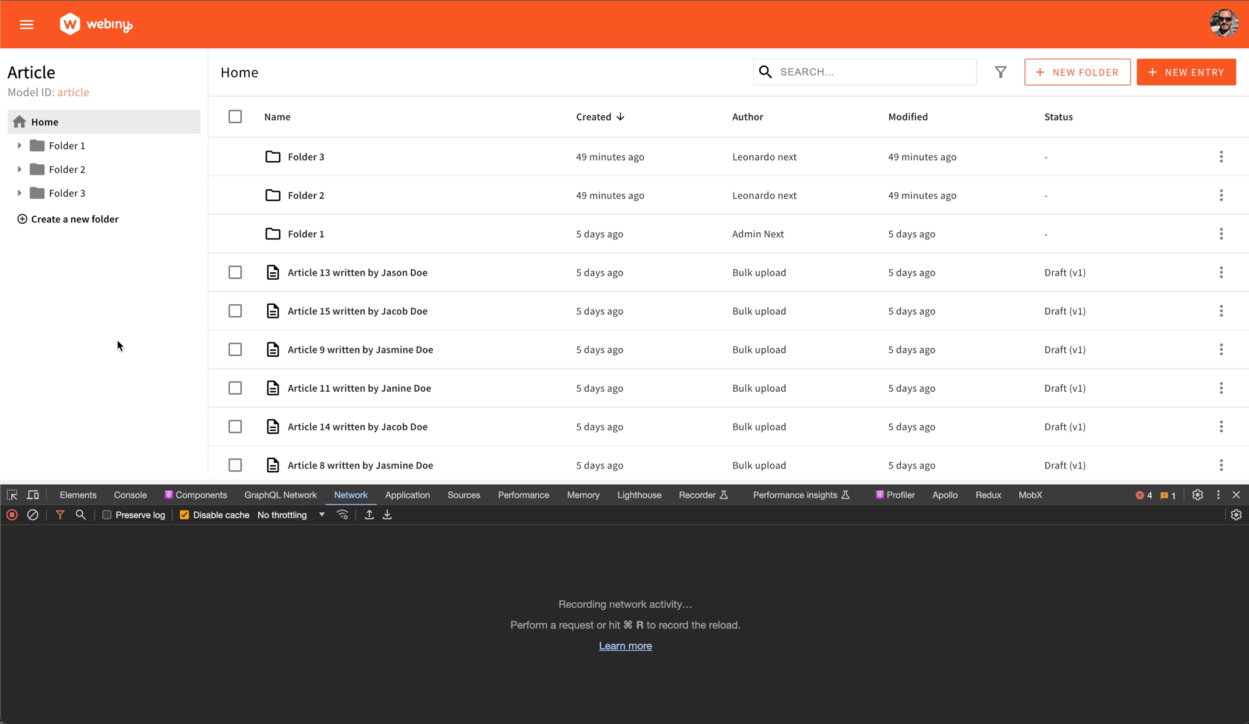Viewport: 1249px width, 724px height.
Task: Click the clear network log icon
Action: (x=32, y=515)
